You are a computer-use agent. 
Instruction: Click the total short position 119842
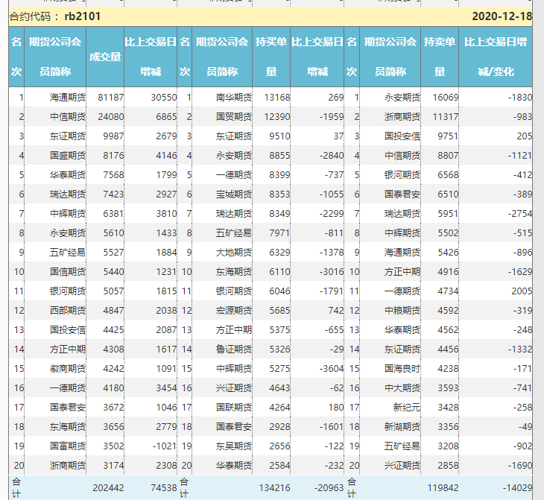click(x=443, y=488)
